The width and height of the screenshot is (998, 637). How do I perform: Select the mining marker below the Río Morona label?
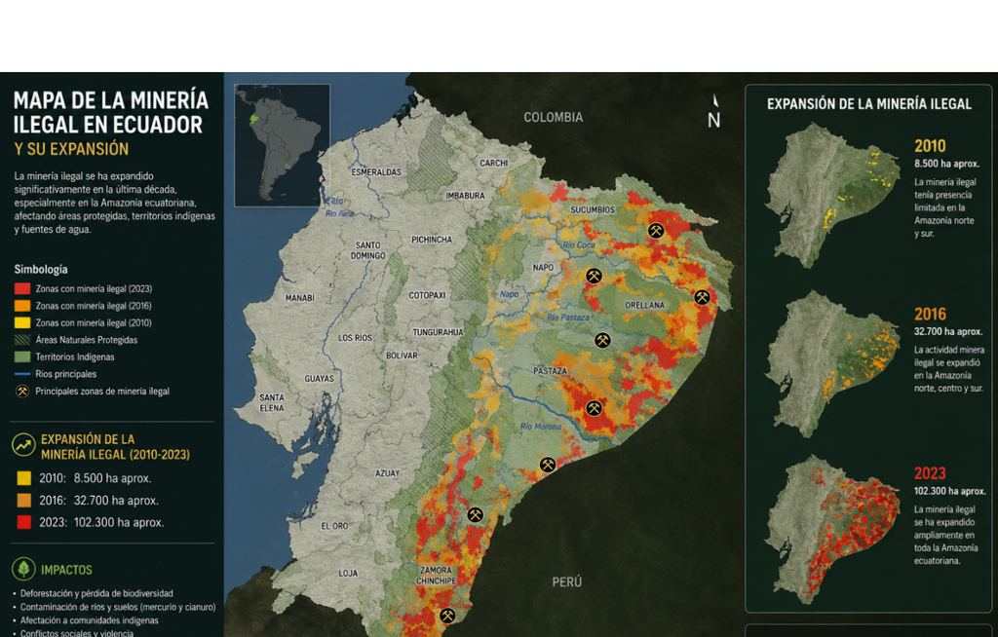tap(548, 465)
